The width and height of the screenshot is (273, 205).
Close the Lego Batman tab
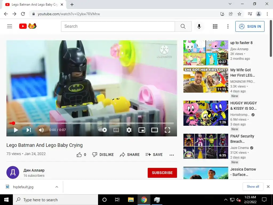[62, 5]
